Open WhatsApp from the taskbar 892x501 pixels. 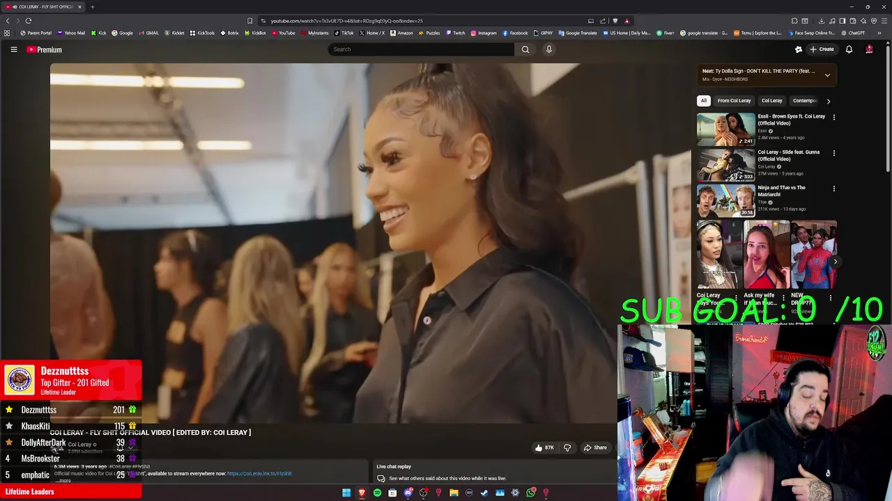[x=530, y=493]
